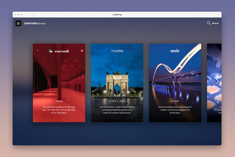235x157 pixels.
Task: Open the red Zumtobel brand card
Action: point(59,83)
